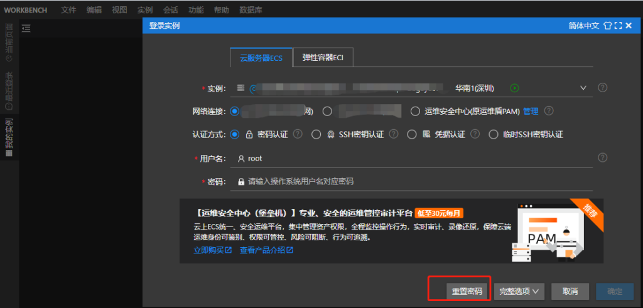This screenshot has width=643, height=308.
Task: Choose the 运维安全中心 network connection option
Action: point(415,111)
